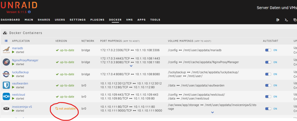Click the nextcloud logo icon
The width and height of the screenshot is (297, 121).
[6, 97]
